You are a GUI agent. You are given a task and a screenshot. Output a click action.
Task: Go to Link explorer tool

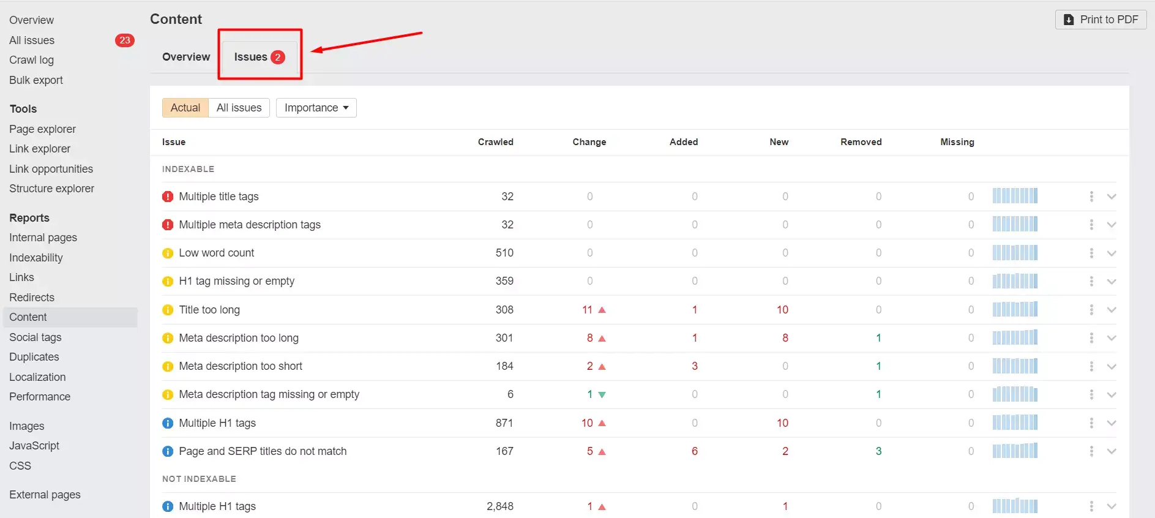[40, 149]
